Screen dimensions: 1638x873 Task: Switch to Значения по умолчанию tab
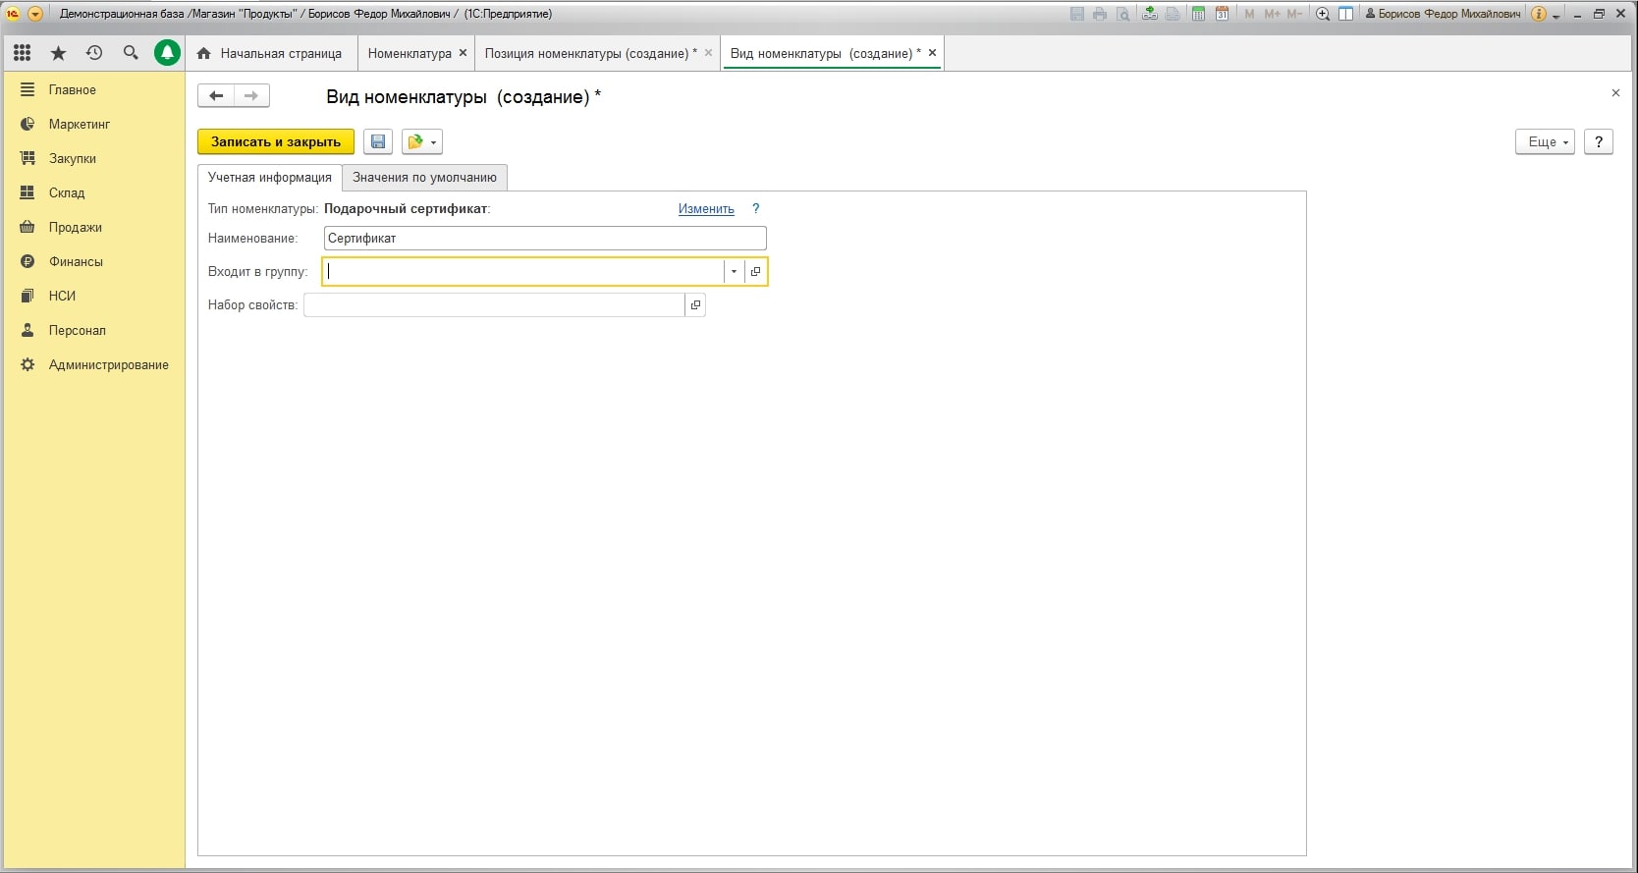(x=424, y=178)
